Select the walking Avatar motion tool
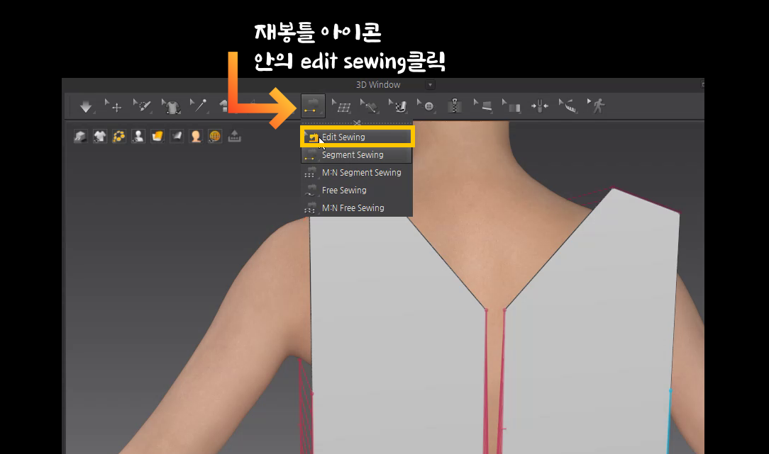This screenshot has height=454, width=769. point(597,106)
